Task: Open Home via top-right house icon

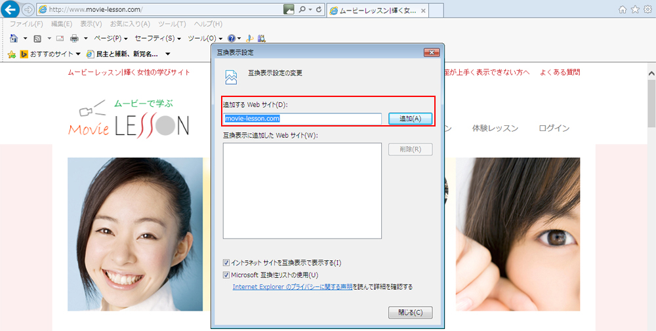Action: 623,9
